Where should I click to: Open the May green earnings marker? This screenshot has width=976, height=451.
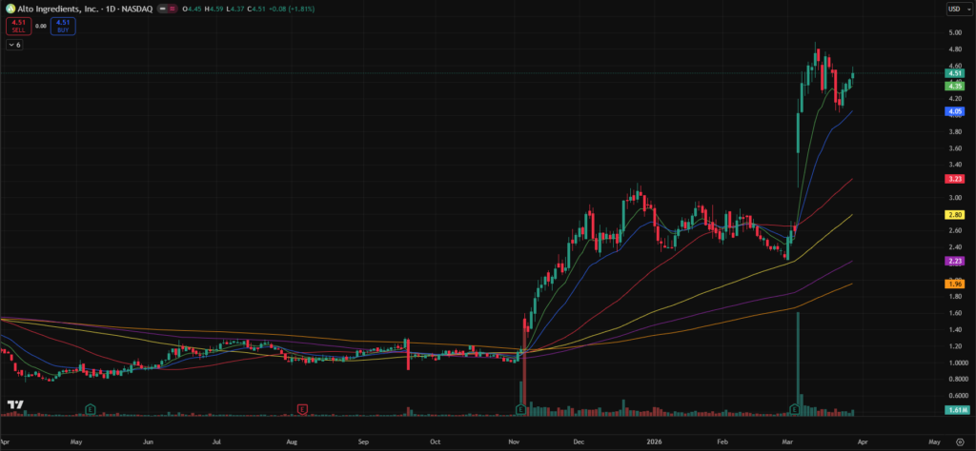90,409
